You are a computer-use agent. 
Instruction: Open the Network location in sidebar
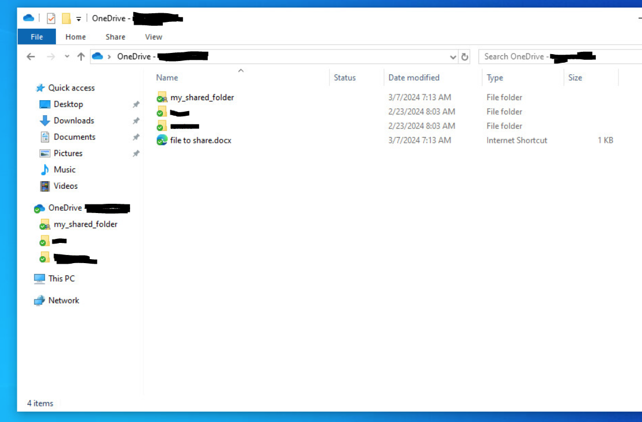coord(63,301)
